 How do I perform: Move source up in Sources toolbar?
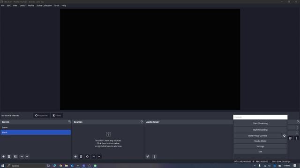point(94,156)
